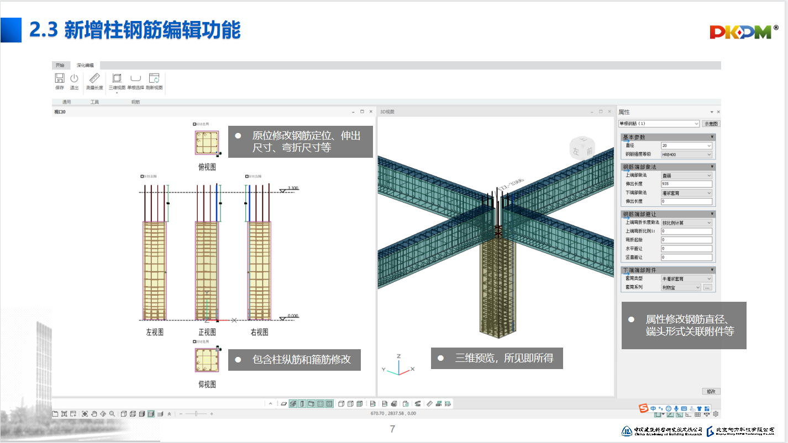Click the 退出 exit power icon
The width and height of the screenshot is (788, 443).
tap(74, 78)
